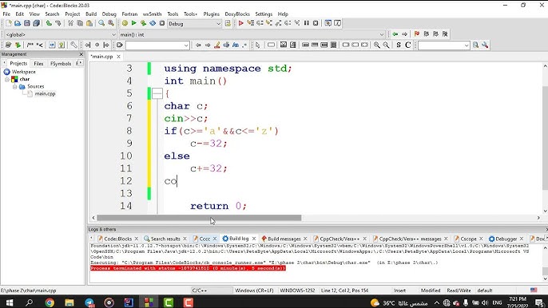Click the Cut scissors icon
The image size is (548, 308).
[x=70, y=23]
